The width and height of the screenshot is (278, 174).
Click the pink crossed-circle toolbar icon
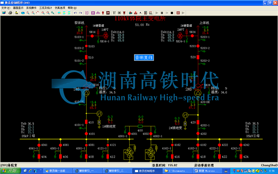[87, 13]
